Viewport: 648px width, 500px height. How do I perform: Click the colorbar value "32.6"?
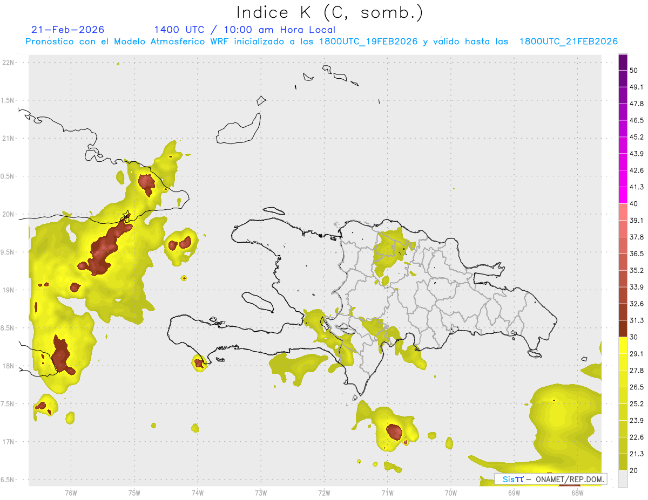coord(637,304)
